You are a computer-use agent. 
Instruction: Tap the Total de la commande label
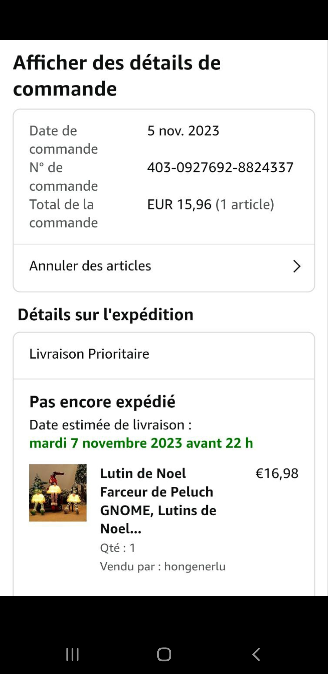(63, 213)
